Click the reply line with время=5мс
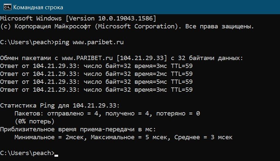This screenshot has height=161, width=280. (96, 82)
